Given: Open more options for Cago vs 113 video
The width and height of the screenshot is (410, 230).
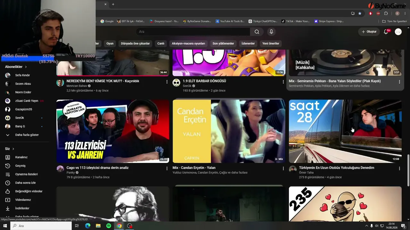Looking at the screenshot, I should coord(167,168).
